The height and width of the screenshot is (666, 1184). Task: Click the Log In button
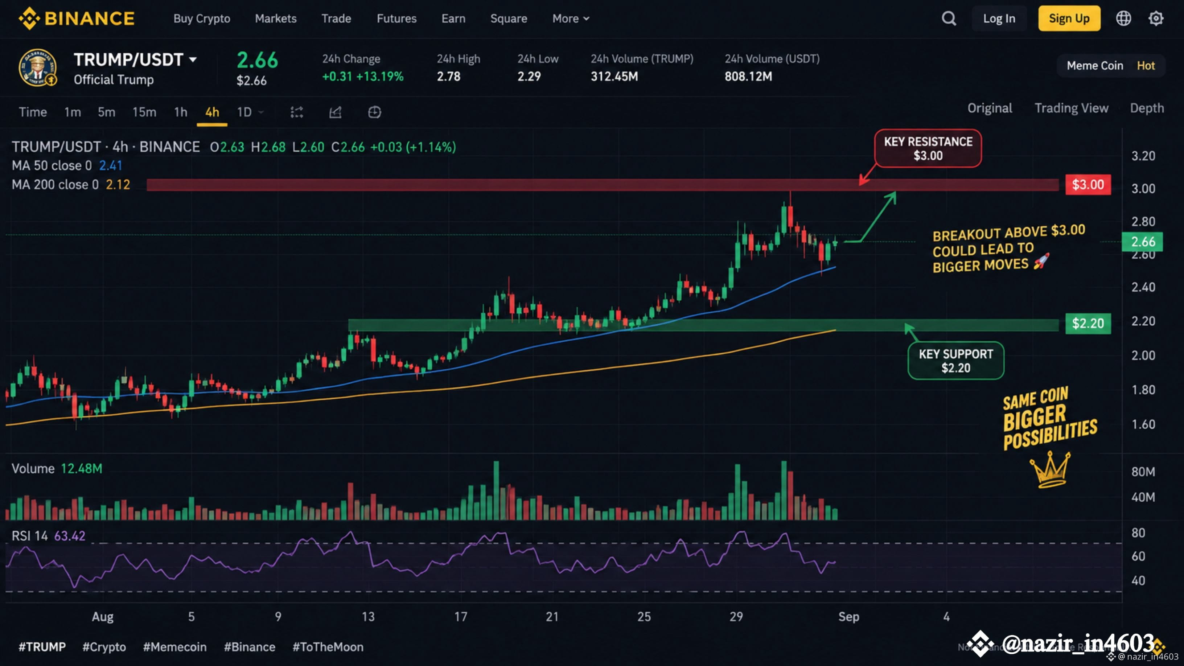999,18
